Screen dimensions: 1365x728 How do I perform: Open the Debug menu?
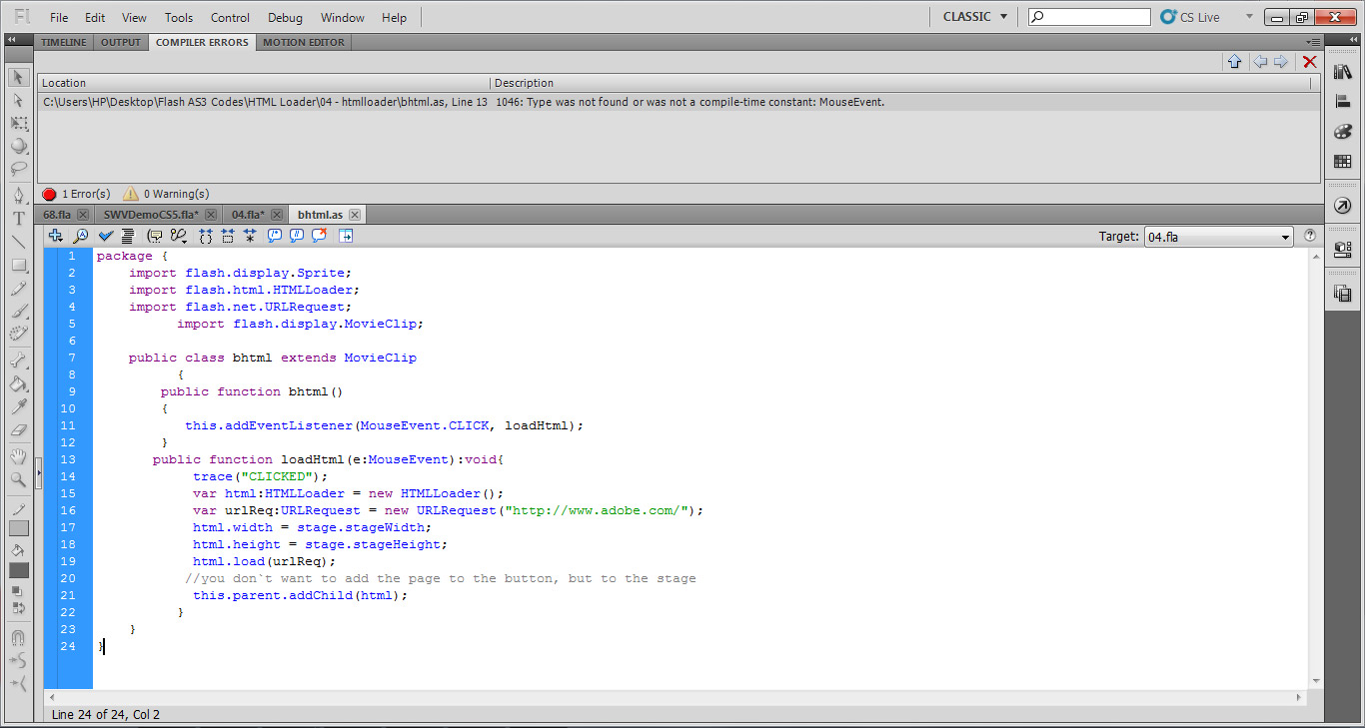click(x=286, y=17)
